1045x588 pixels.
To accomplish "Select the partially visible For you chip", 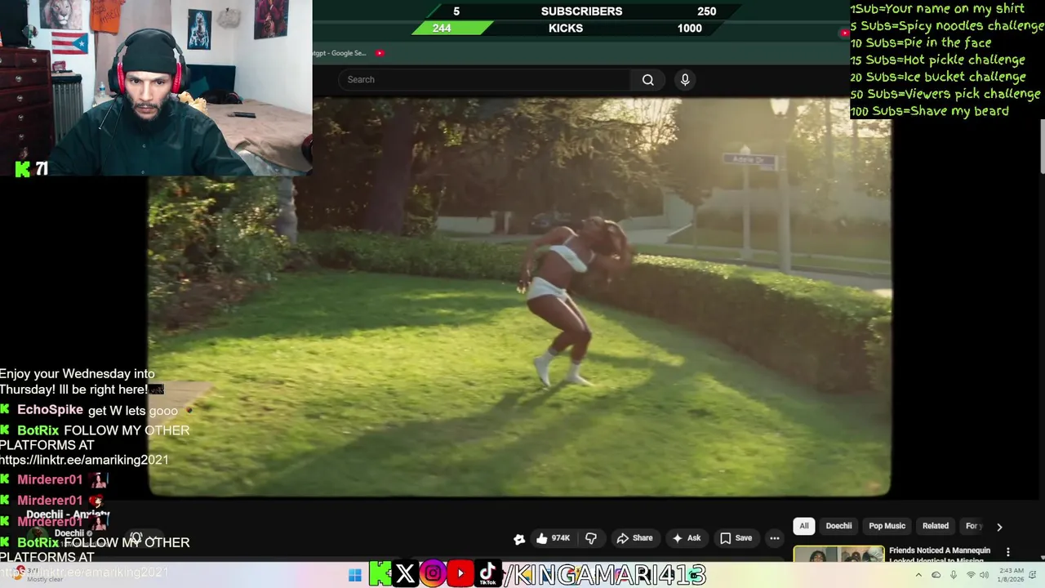I will [x=972, y=526].
